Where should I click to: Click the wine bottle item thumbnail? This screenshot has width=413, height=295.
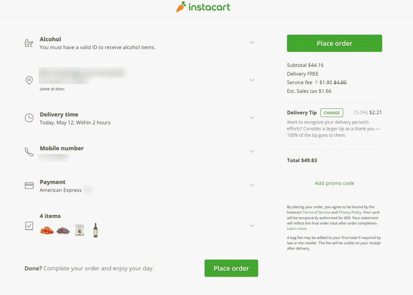pos(95,230)
